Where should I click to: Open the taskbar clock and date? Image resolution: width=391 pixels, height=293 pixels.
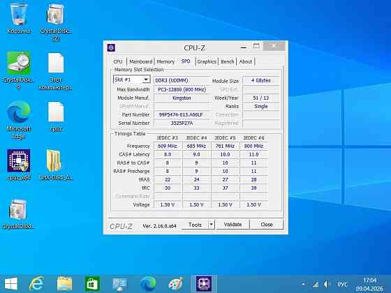(x=369, y=285)
